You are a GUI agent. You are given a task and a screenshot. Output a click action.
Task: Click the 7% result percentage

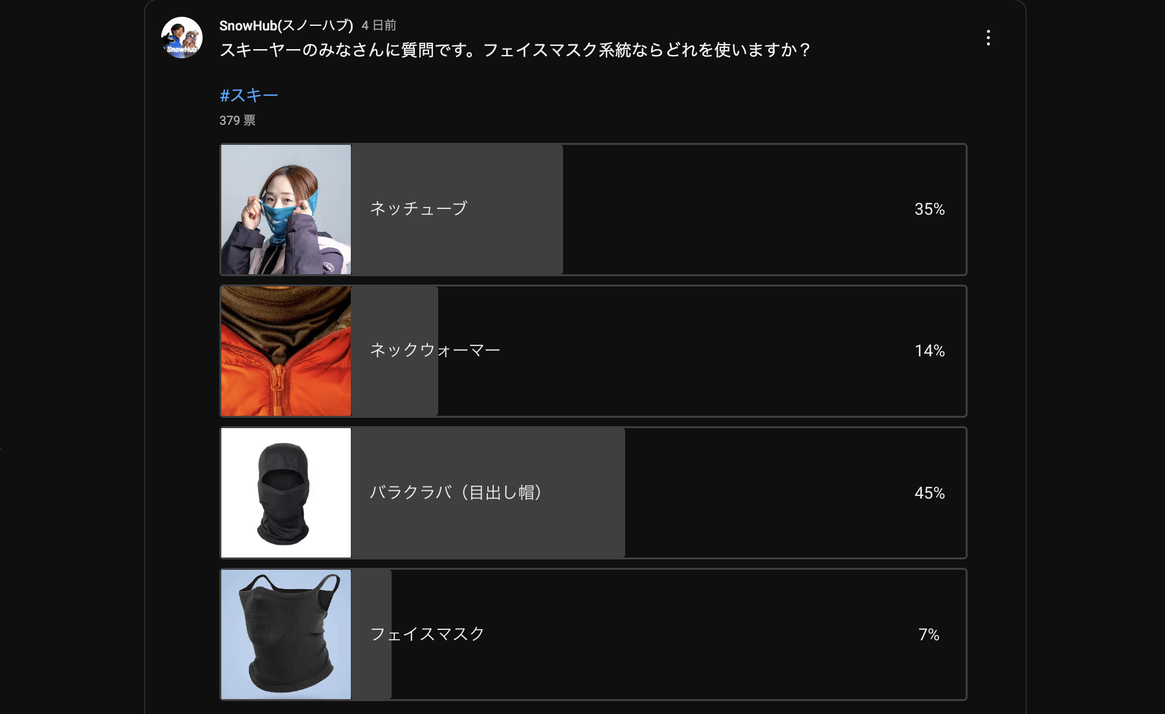coord(929,634)
